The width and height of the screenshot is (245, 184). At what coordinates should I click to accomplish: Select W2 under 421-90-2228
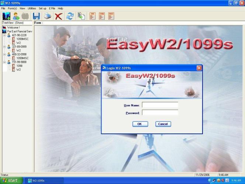pos(18,43)
